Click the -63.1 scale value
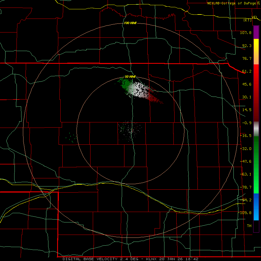 click(x=246, y=174)
